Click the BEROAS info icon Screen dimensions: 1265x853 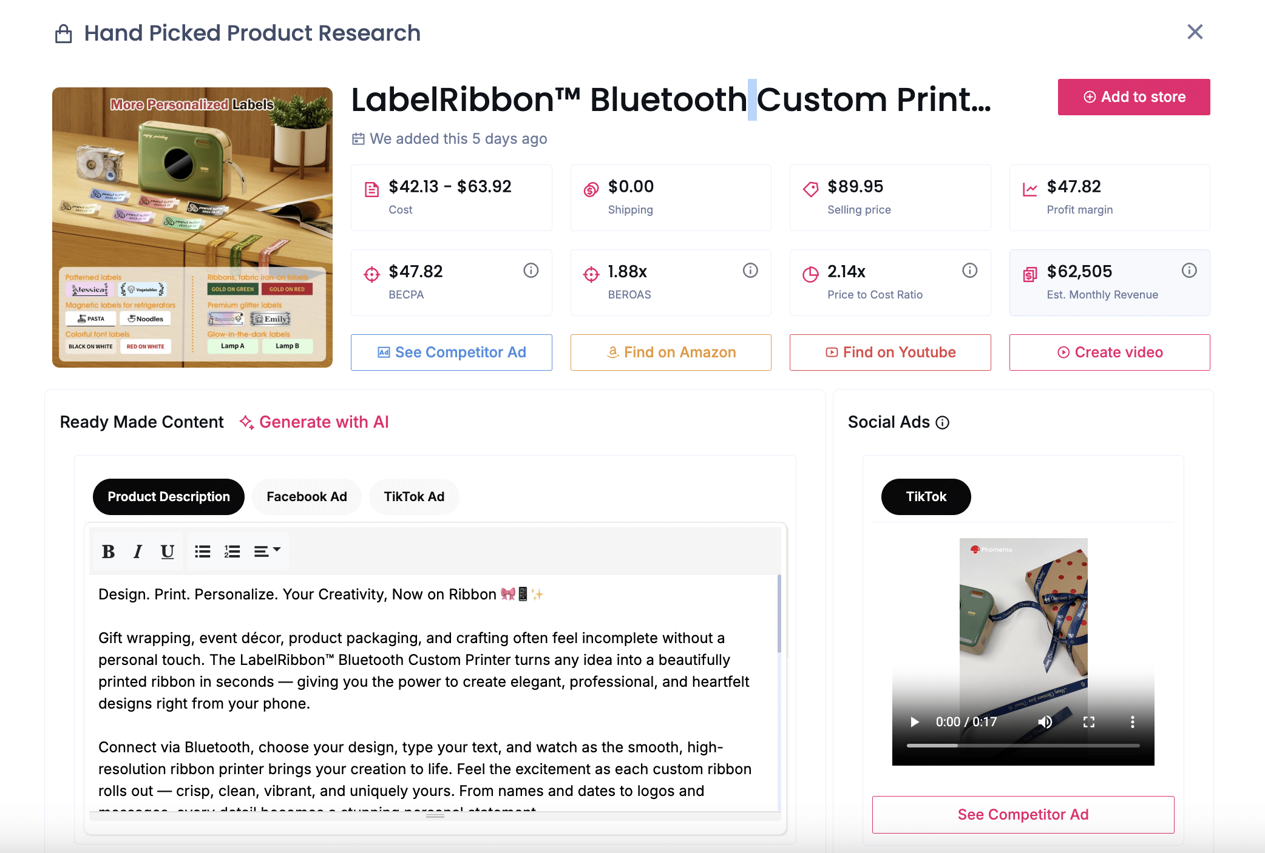[x=750, y=271]
